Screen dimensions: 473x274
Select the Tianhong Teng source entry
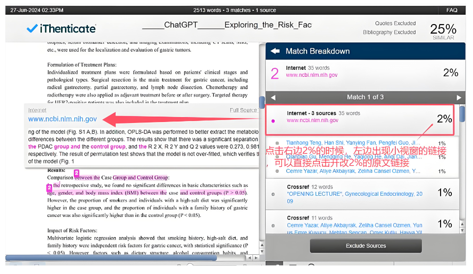pyautogui.click(x=353, y=143)
